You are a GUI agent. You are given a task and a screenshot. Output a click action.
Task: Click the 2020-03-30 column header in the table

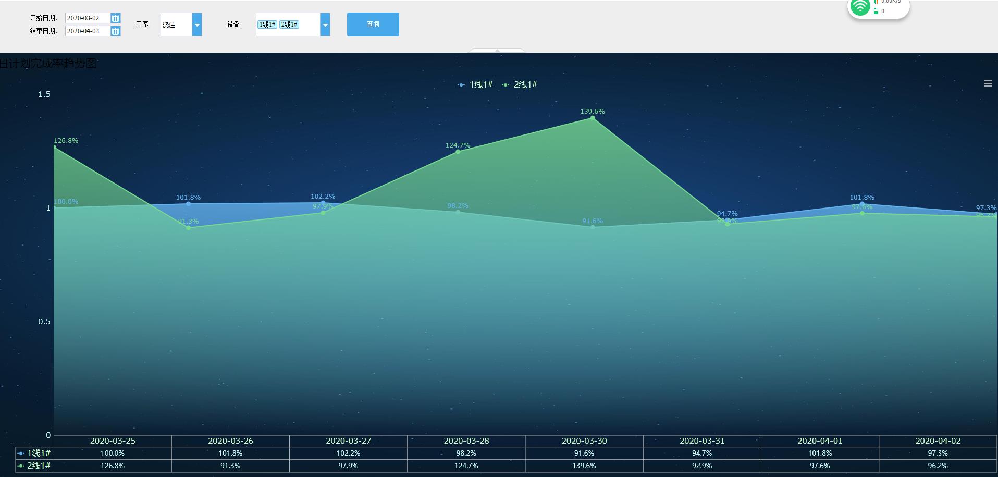(584, 441)
